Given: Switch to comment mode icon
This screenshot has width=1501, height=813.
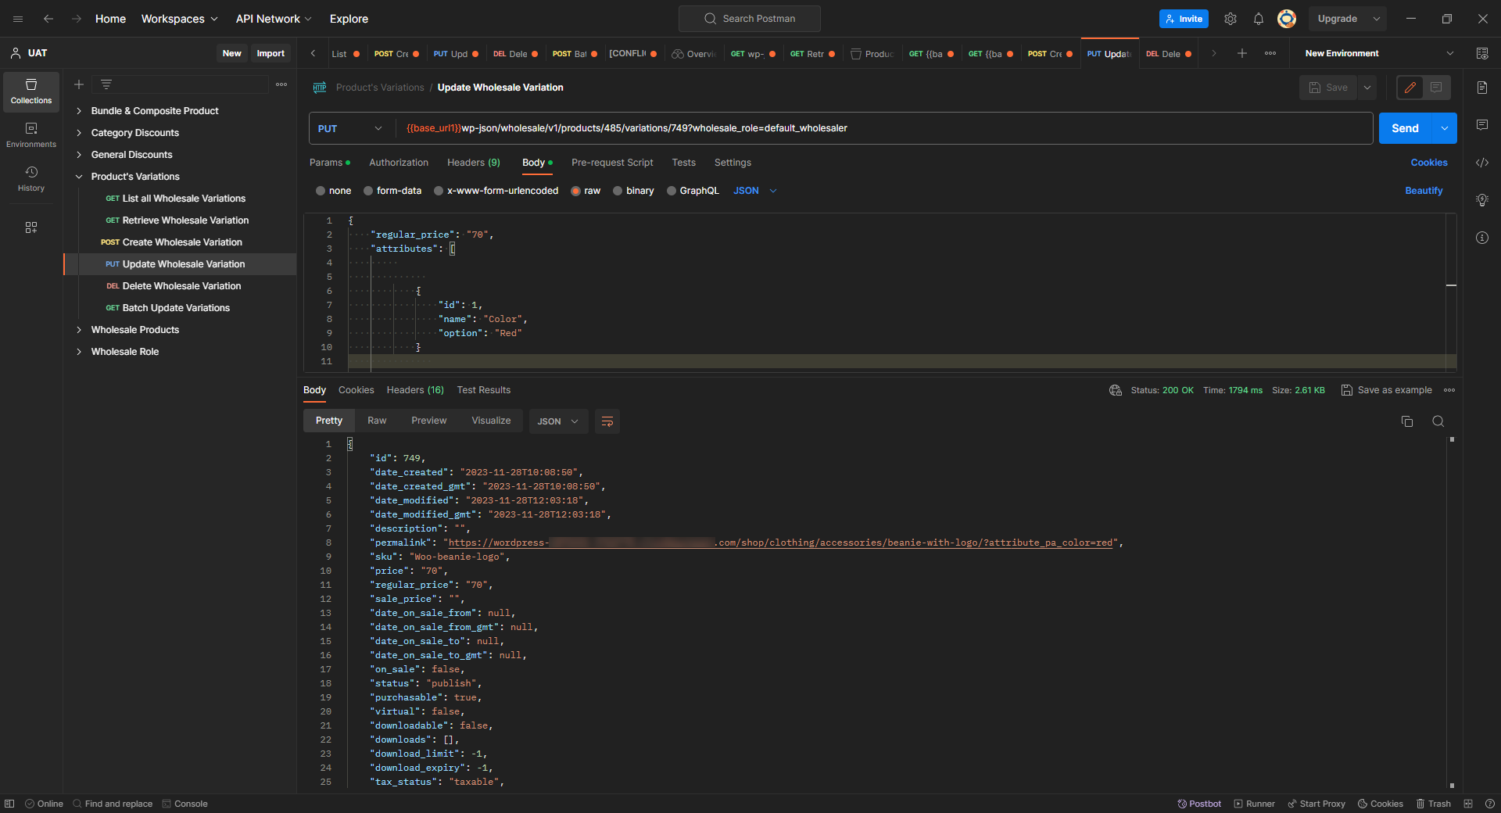Looking at the screenshot, I should coord(1437,88).
